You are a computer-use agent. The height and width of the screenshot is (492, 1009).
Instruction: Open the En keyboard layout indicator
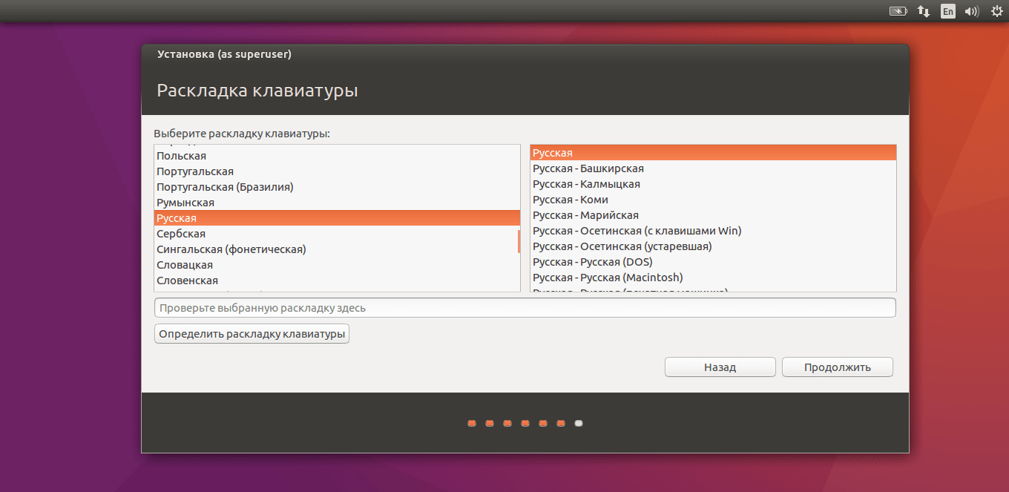(x=947, y=11)
